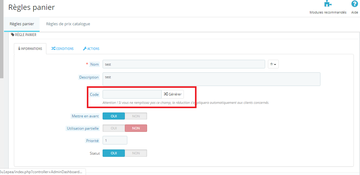
Task: Open the Conditions sub-tab
Action: pyautogui.click(x=62, y=49)
